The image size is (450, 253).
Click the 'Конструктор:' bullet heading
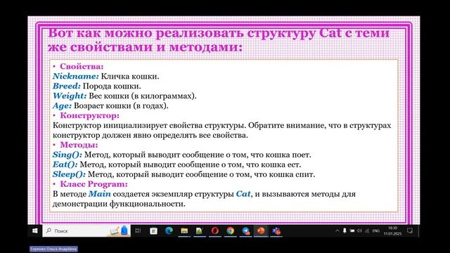[x=89, y=115]
